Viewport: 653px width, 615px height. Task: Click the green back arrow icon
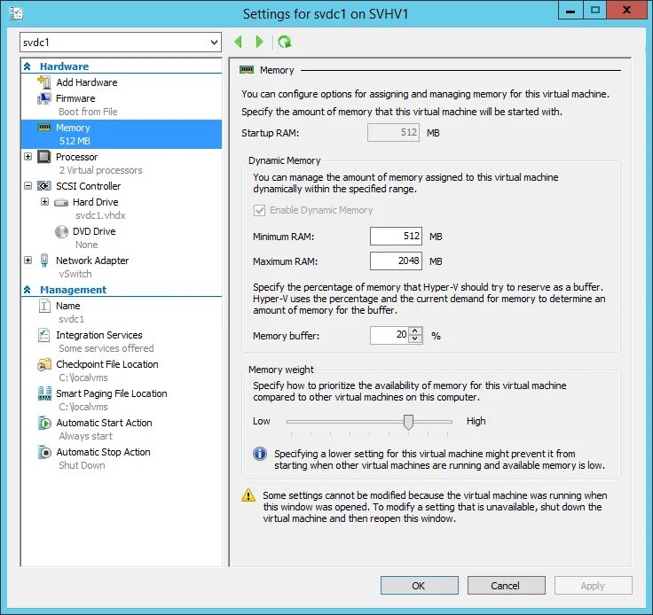click(239, 42)
